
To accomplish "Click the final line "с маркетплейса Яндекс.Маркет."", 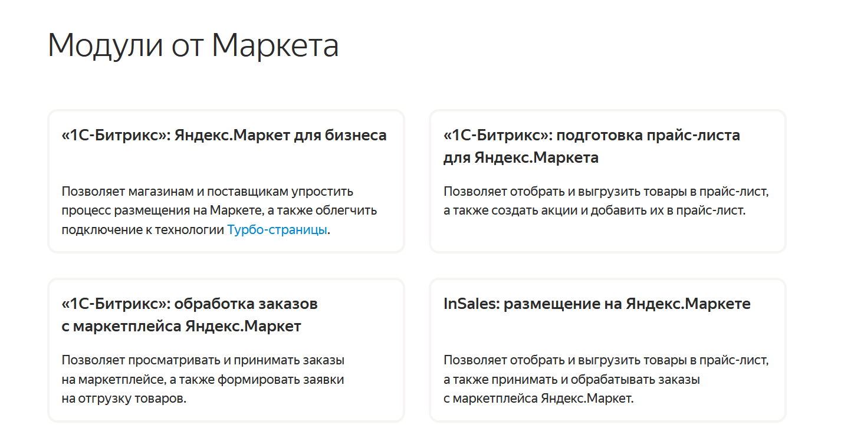I will click(538, 399).
